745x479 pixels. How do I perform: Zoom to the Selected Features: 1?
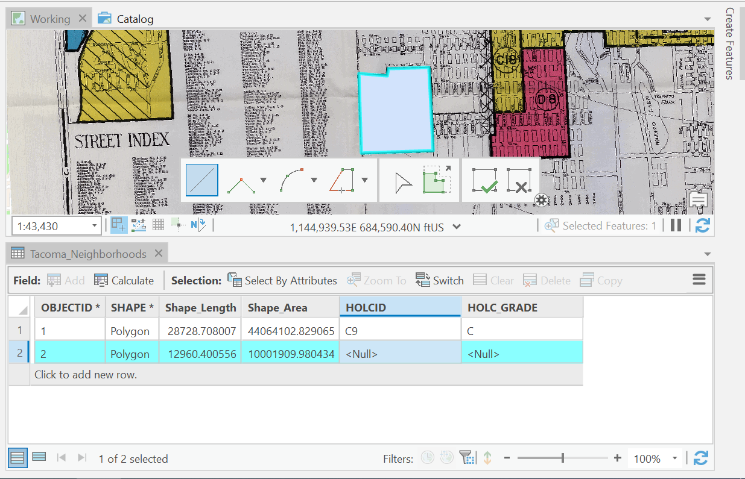point(600,226)
